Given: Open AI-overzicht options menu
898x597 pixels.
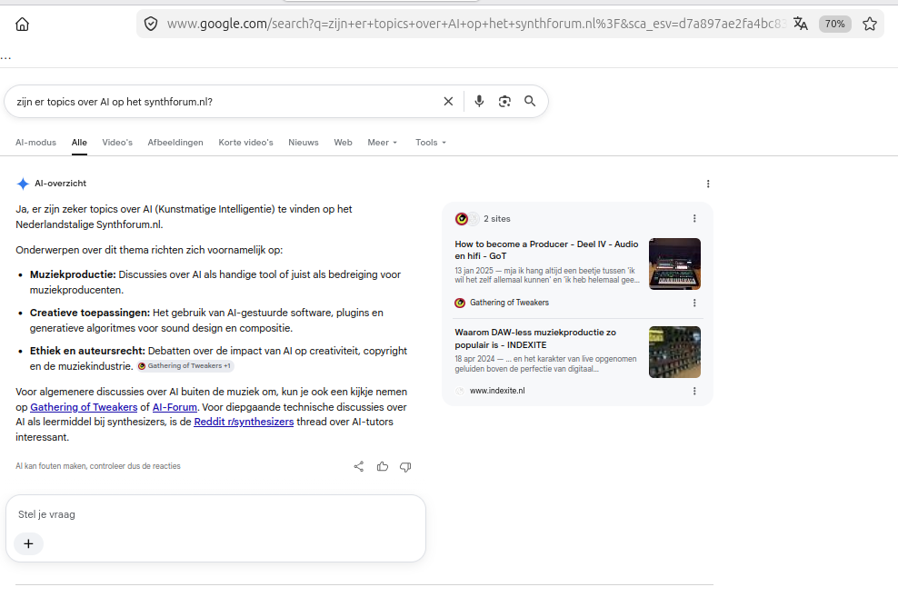Looking at the screenshot, I should [x=708, y=184].
